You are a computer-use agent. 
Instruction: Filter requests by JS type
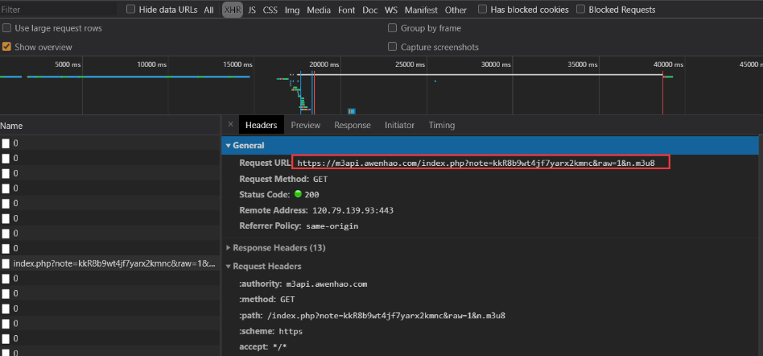click(x=252, y=10)
